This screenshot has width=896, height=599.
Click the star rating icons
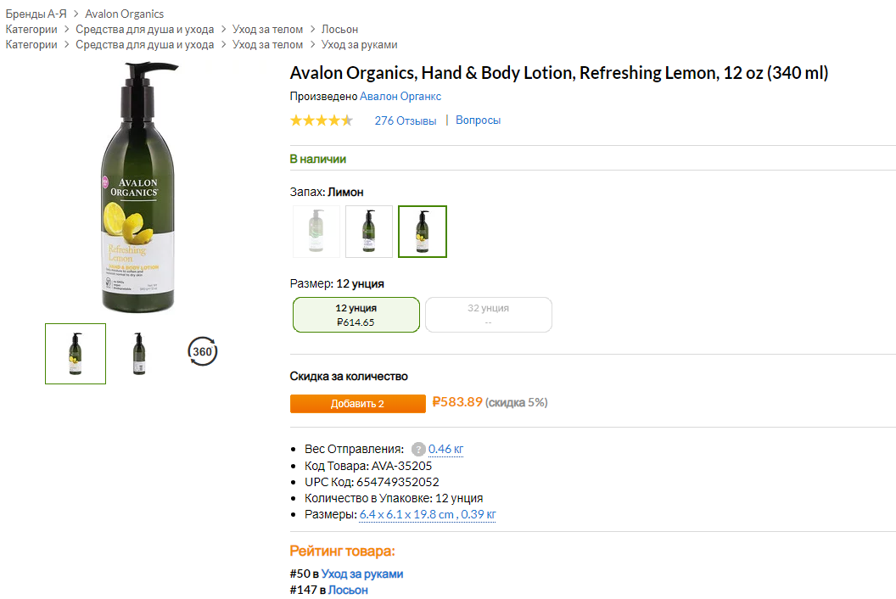point(322,120)
